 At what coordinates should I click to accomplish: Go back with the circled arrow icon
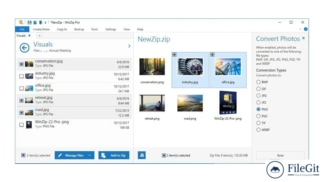click(25, 48)
